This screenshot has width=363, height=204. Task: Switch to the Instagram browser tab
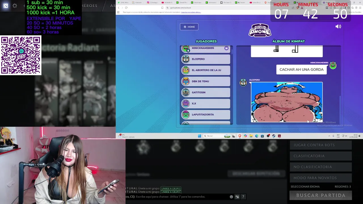coord(153,3)
